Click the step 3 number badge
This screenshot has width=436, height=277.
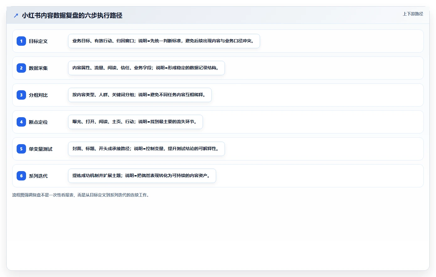(21, 95)
